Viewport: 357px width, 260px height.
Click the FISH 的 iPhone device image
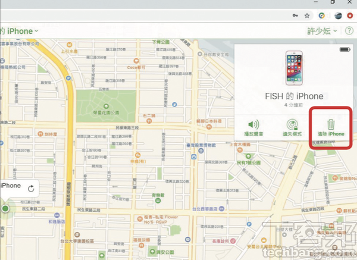pyautogui.click(x=294, y=68)
